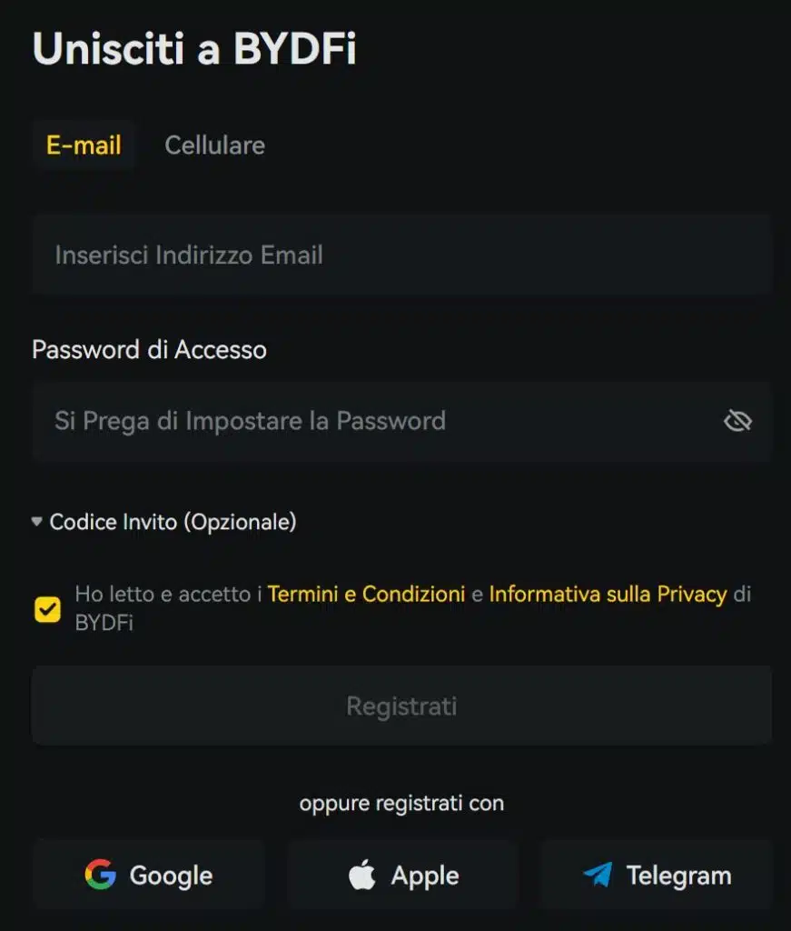The height and width of the screenshot is (931, 791).
Task: Uncheck the terms acceptance checkbox
Action: click(x=47, y=608)
